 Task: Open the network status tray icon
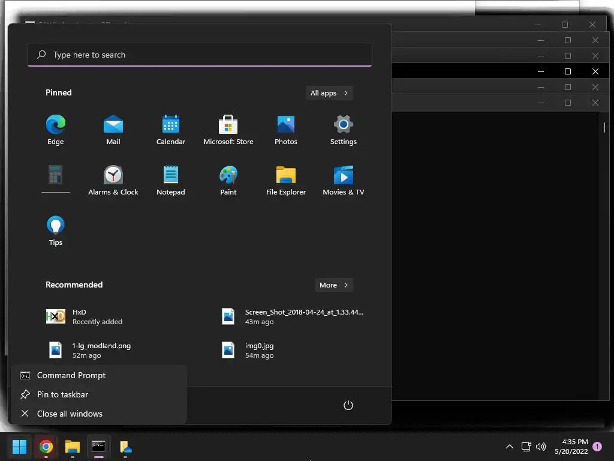[x=526, y=447]
